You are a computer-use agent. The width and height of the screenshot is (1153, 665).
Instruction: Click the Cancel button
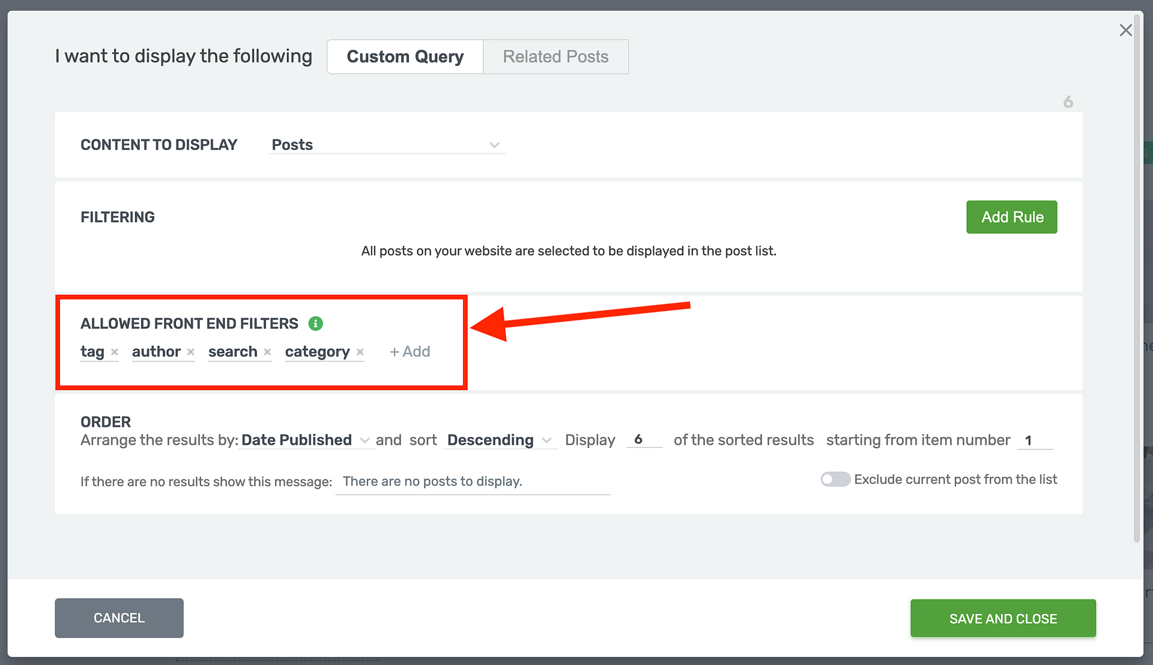coord(119,618)
